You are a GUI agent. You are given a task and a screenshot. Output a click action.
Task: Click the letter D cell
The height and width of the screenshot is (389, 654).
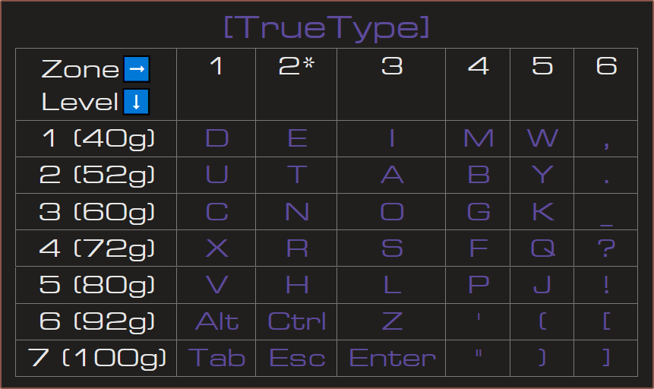tap(216, 139)
